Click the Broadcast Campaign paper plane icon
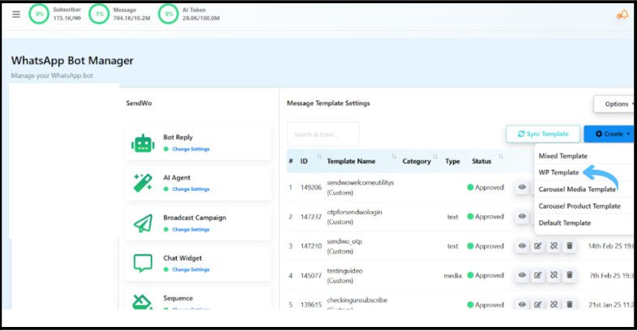This screenshot has height=331, width=637. tap(143, 223)
